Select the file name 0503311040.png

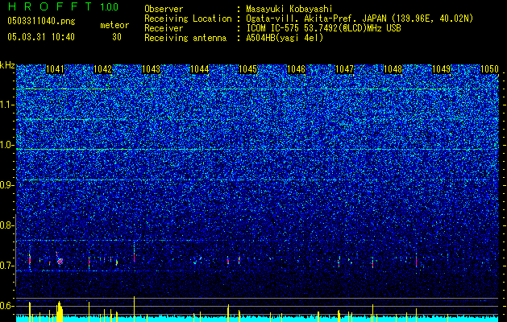41,22
